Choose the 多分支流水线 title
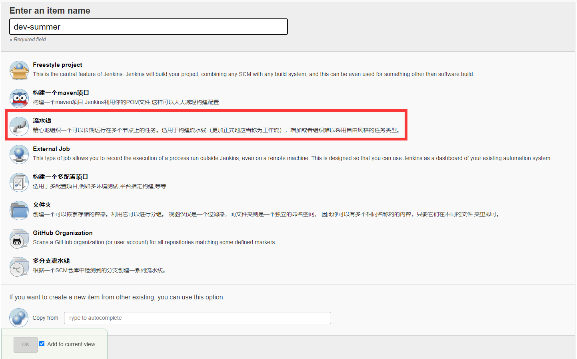The image size is (577, 359). click(51, 261)
